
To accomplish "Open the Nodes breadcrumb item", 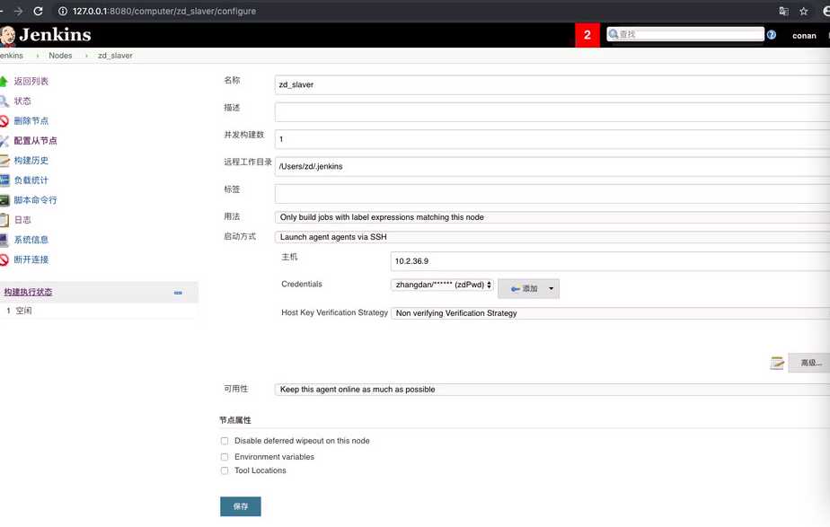I will (x=60, y=56).
